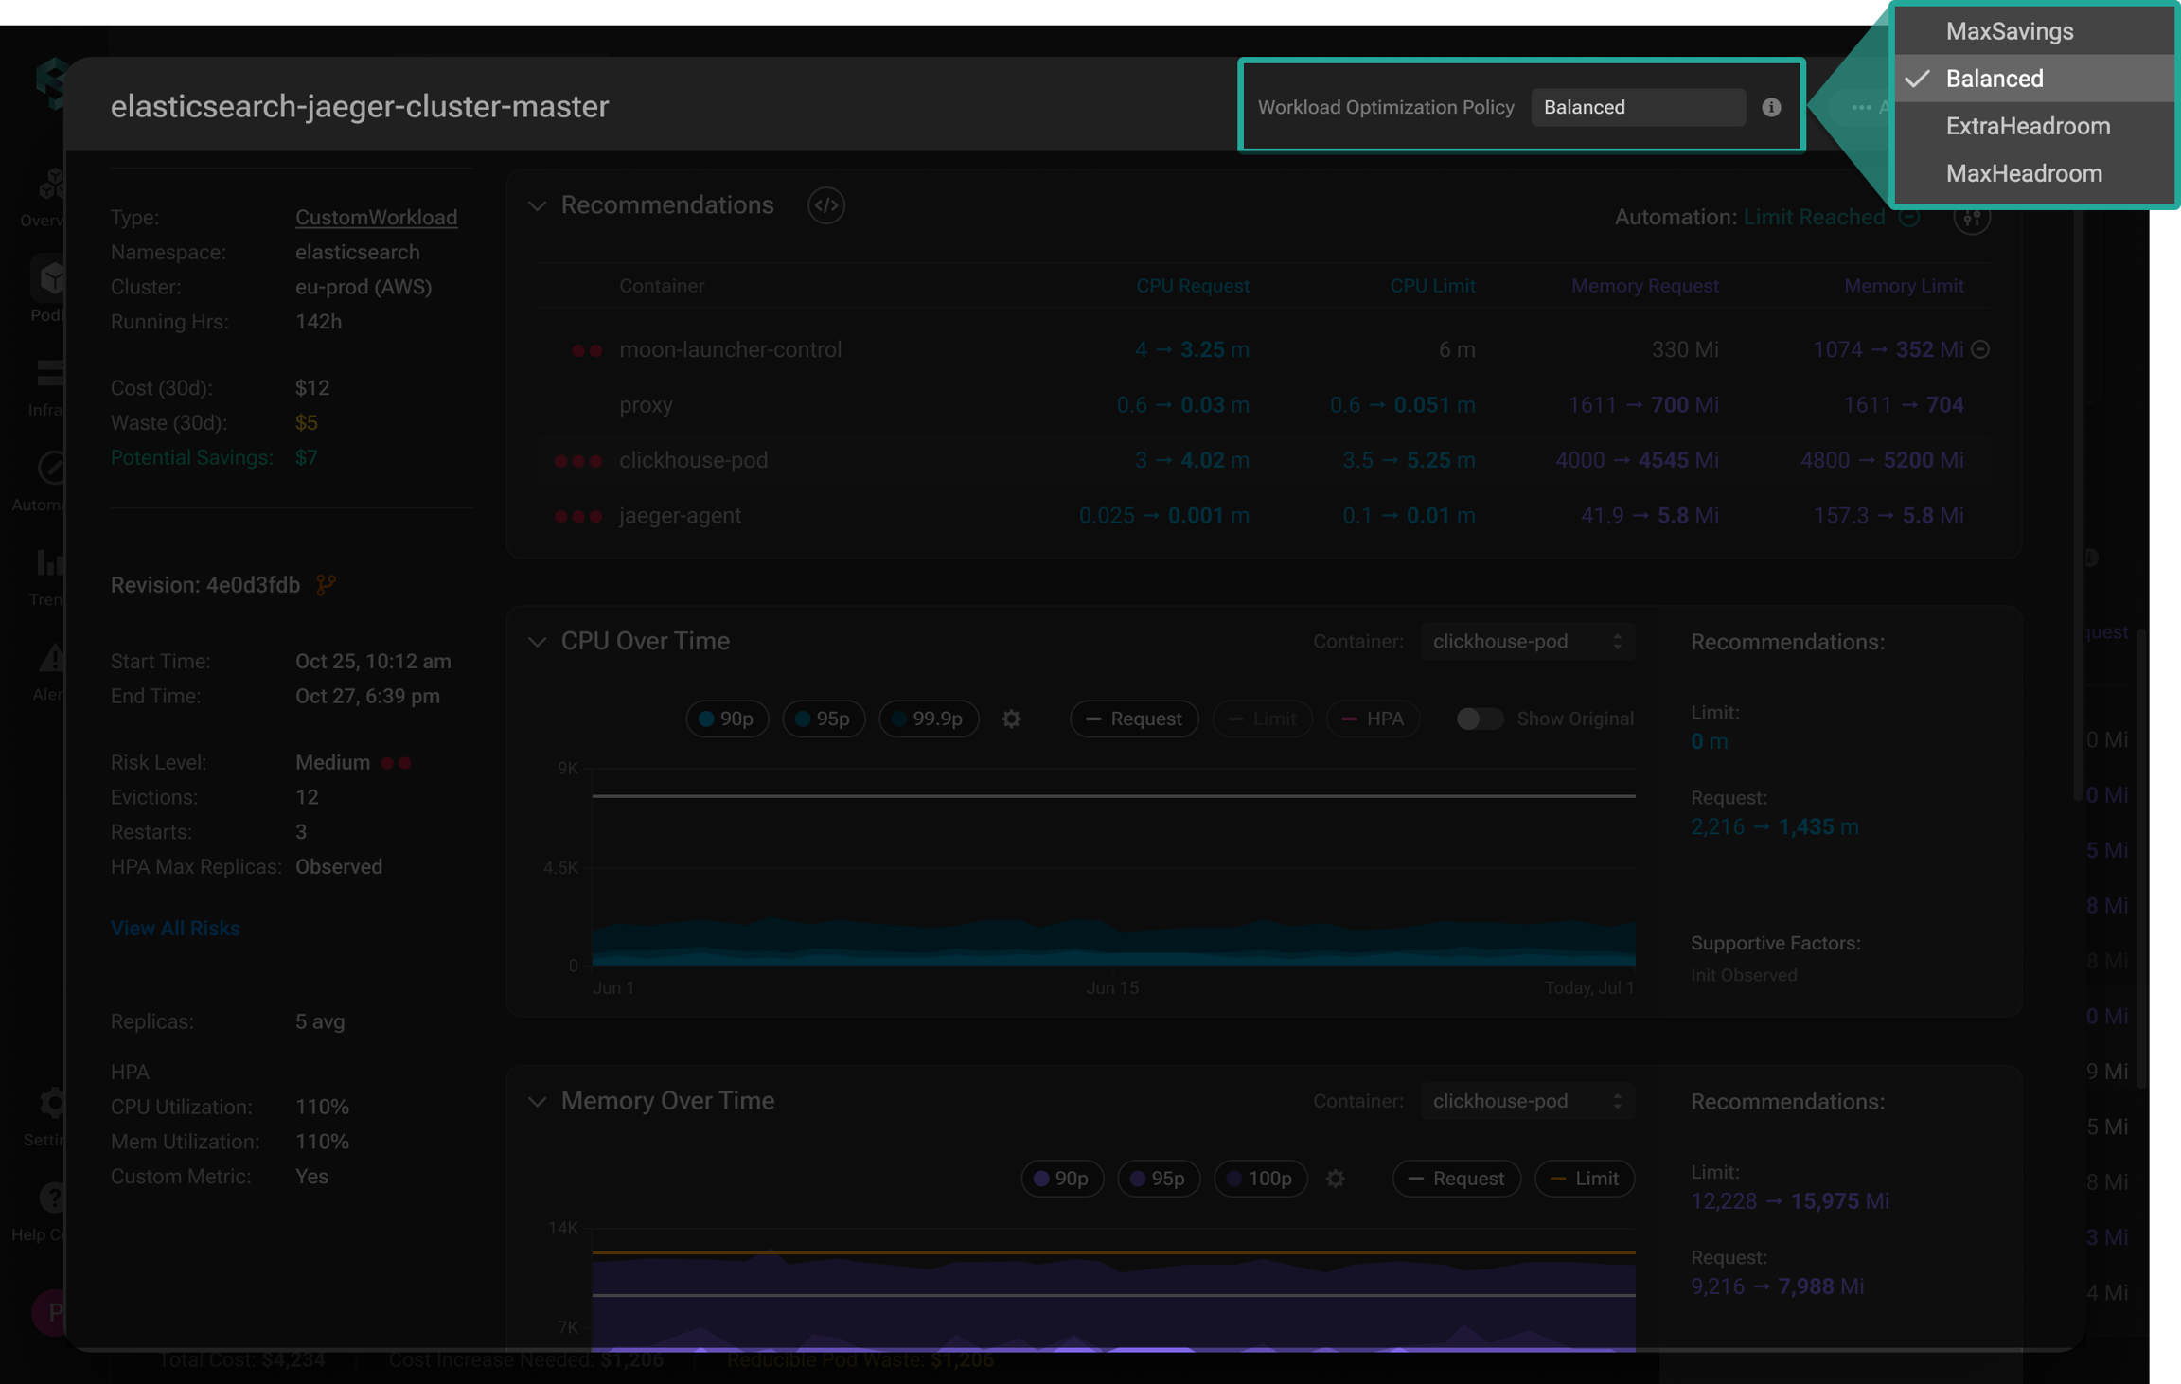Viewport: 2181px width, 1384px height.
Task: Open the CustomWorkload type link
Action: point(376,217)
